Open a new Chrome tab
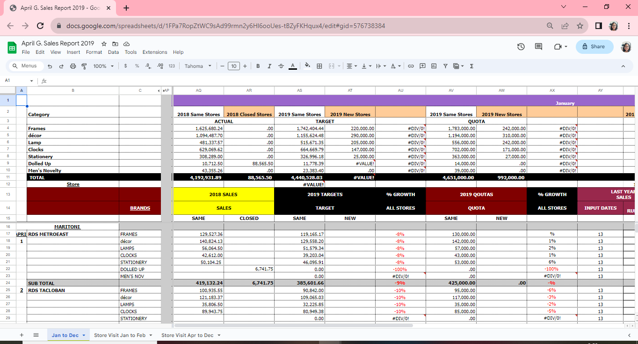The image size is (638, 344). coord(126,8)
